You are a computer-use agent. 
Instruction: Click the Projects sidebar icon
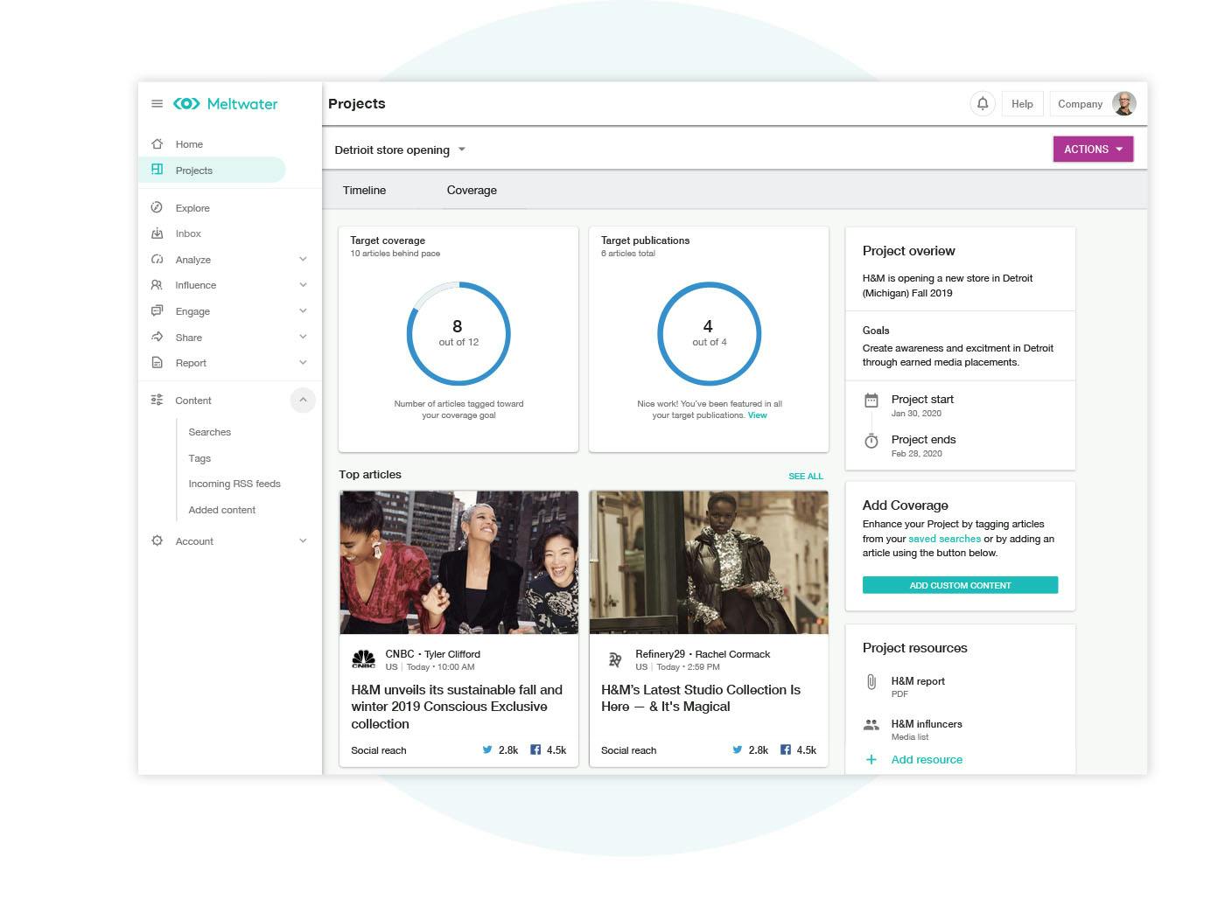157,170
